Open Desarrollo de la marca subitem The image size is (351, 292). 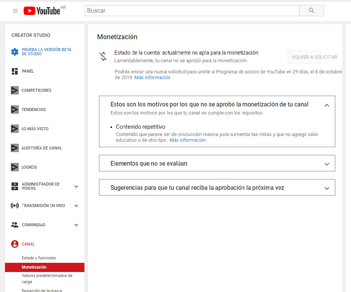point(42,290)
